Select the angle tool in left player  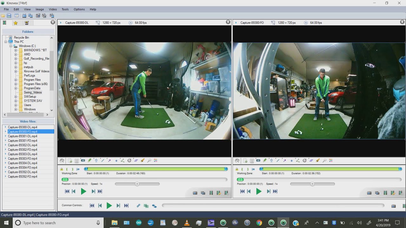click(122, 161)
